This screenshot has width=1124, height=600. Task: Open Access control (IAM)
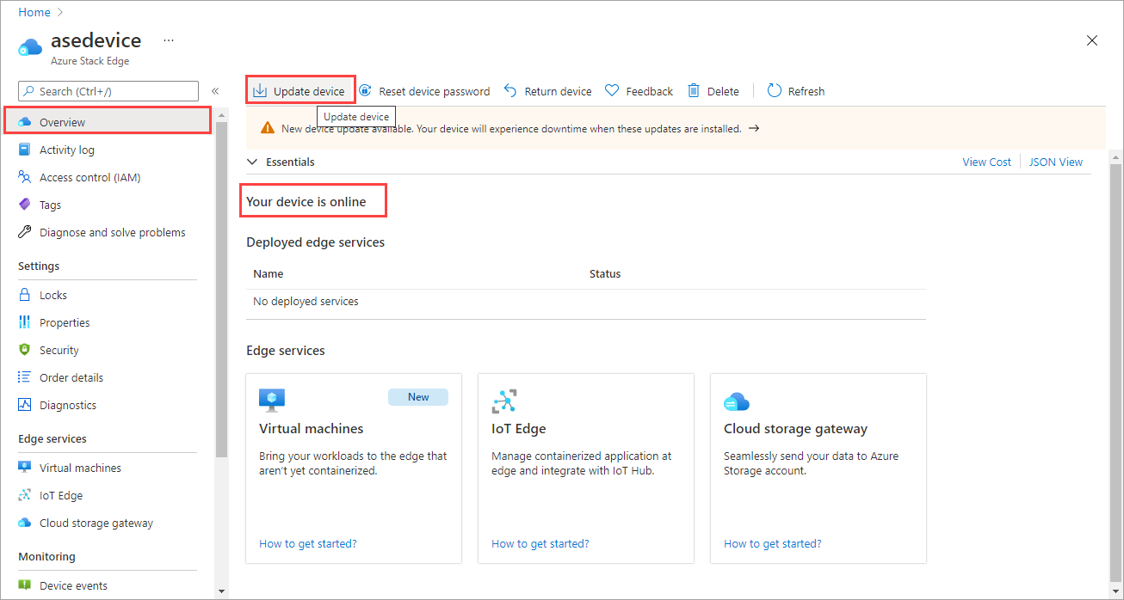92,176
